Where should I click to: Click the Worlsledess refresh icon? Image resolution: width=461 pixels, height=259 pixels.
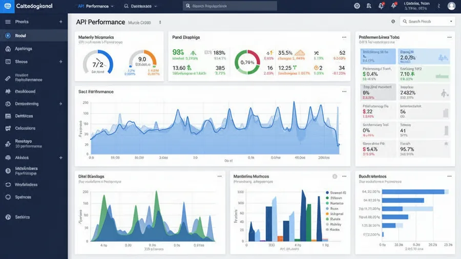[8, 185]
